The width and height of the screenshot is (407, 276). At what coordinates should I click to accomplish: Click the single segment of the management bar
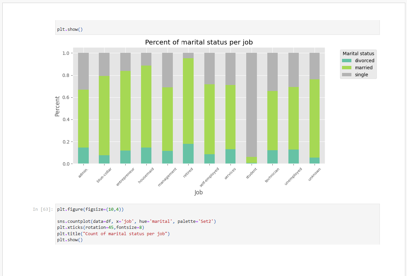tap(167, 70)
